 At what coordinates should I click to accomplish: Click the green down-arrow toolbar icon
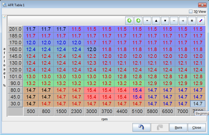click(138, 21)
